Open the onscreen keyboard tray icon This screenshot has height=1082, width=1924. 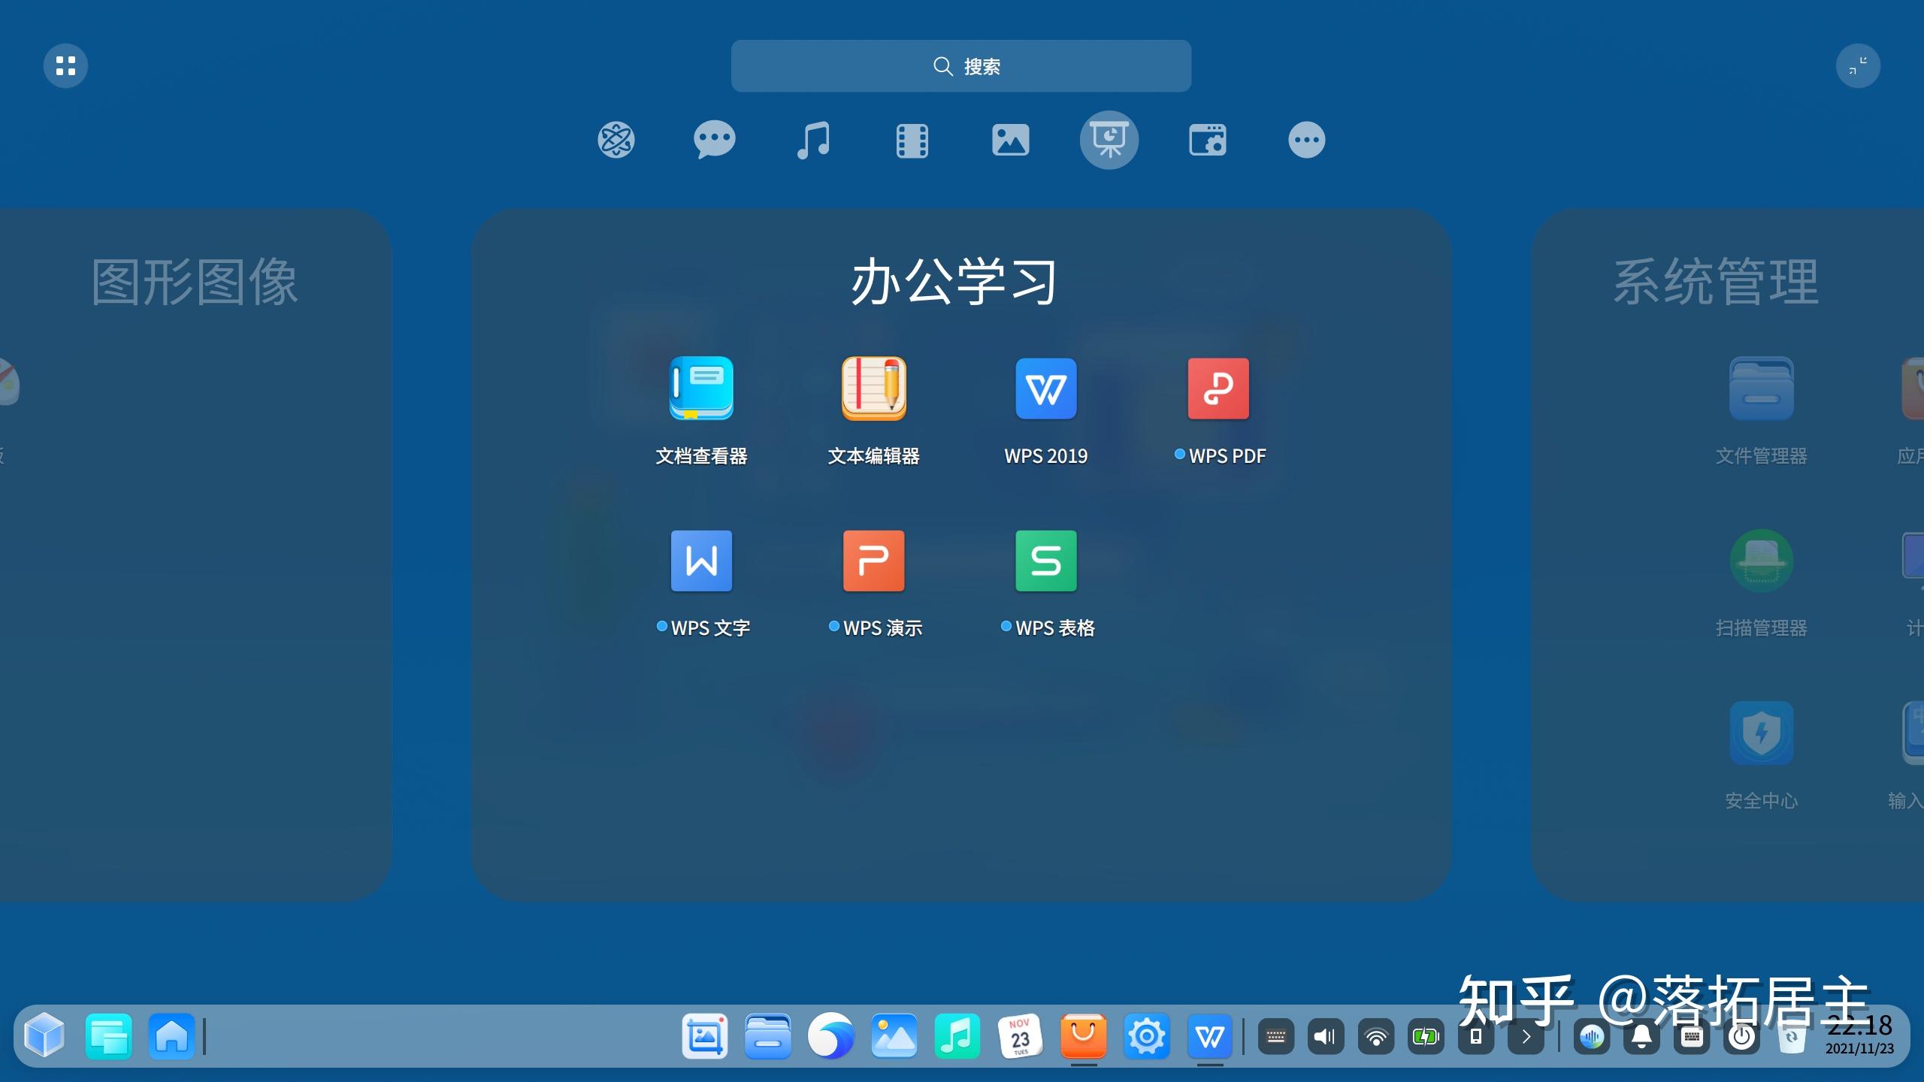point(1692,1037)
